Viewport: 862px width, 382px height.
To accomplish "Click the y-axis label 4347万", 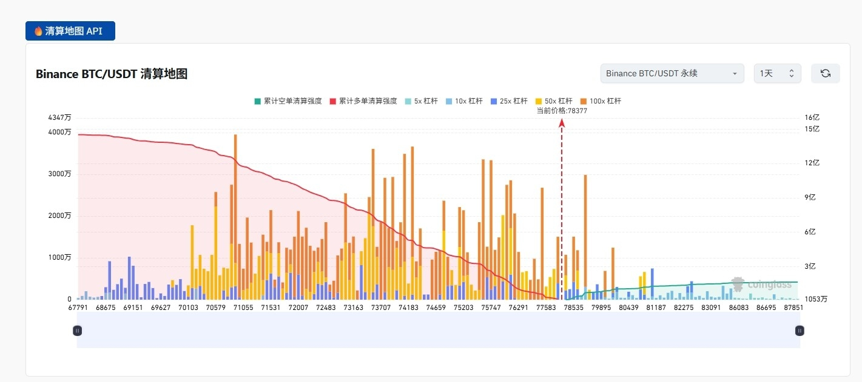I will tap(59, 117).
